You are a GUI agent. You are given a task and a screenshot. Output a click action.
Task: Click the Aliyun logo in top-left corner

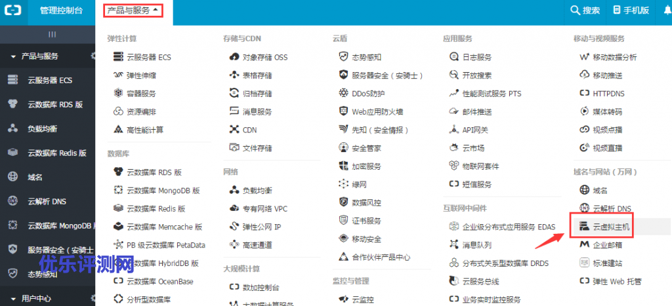click(x=13, y=11)
